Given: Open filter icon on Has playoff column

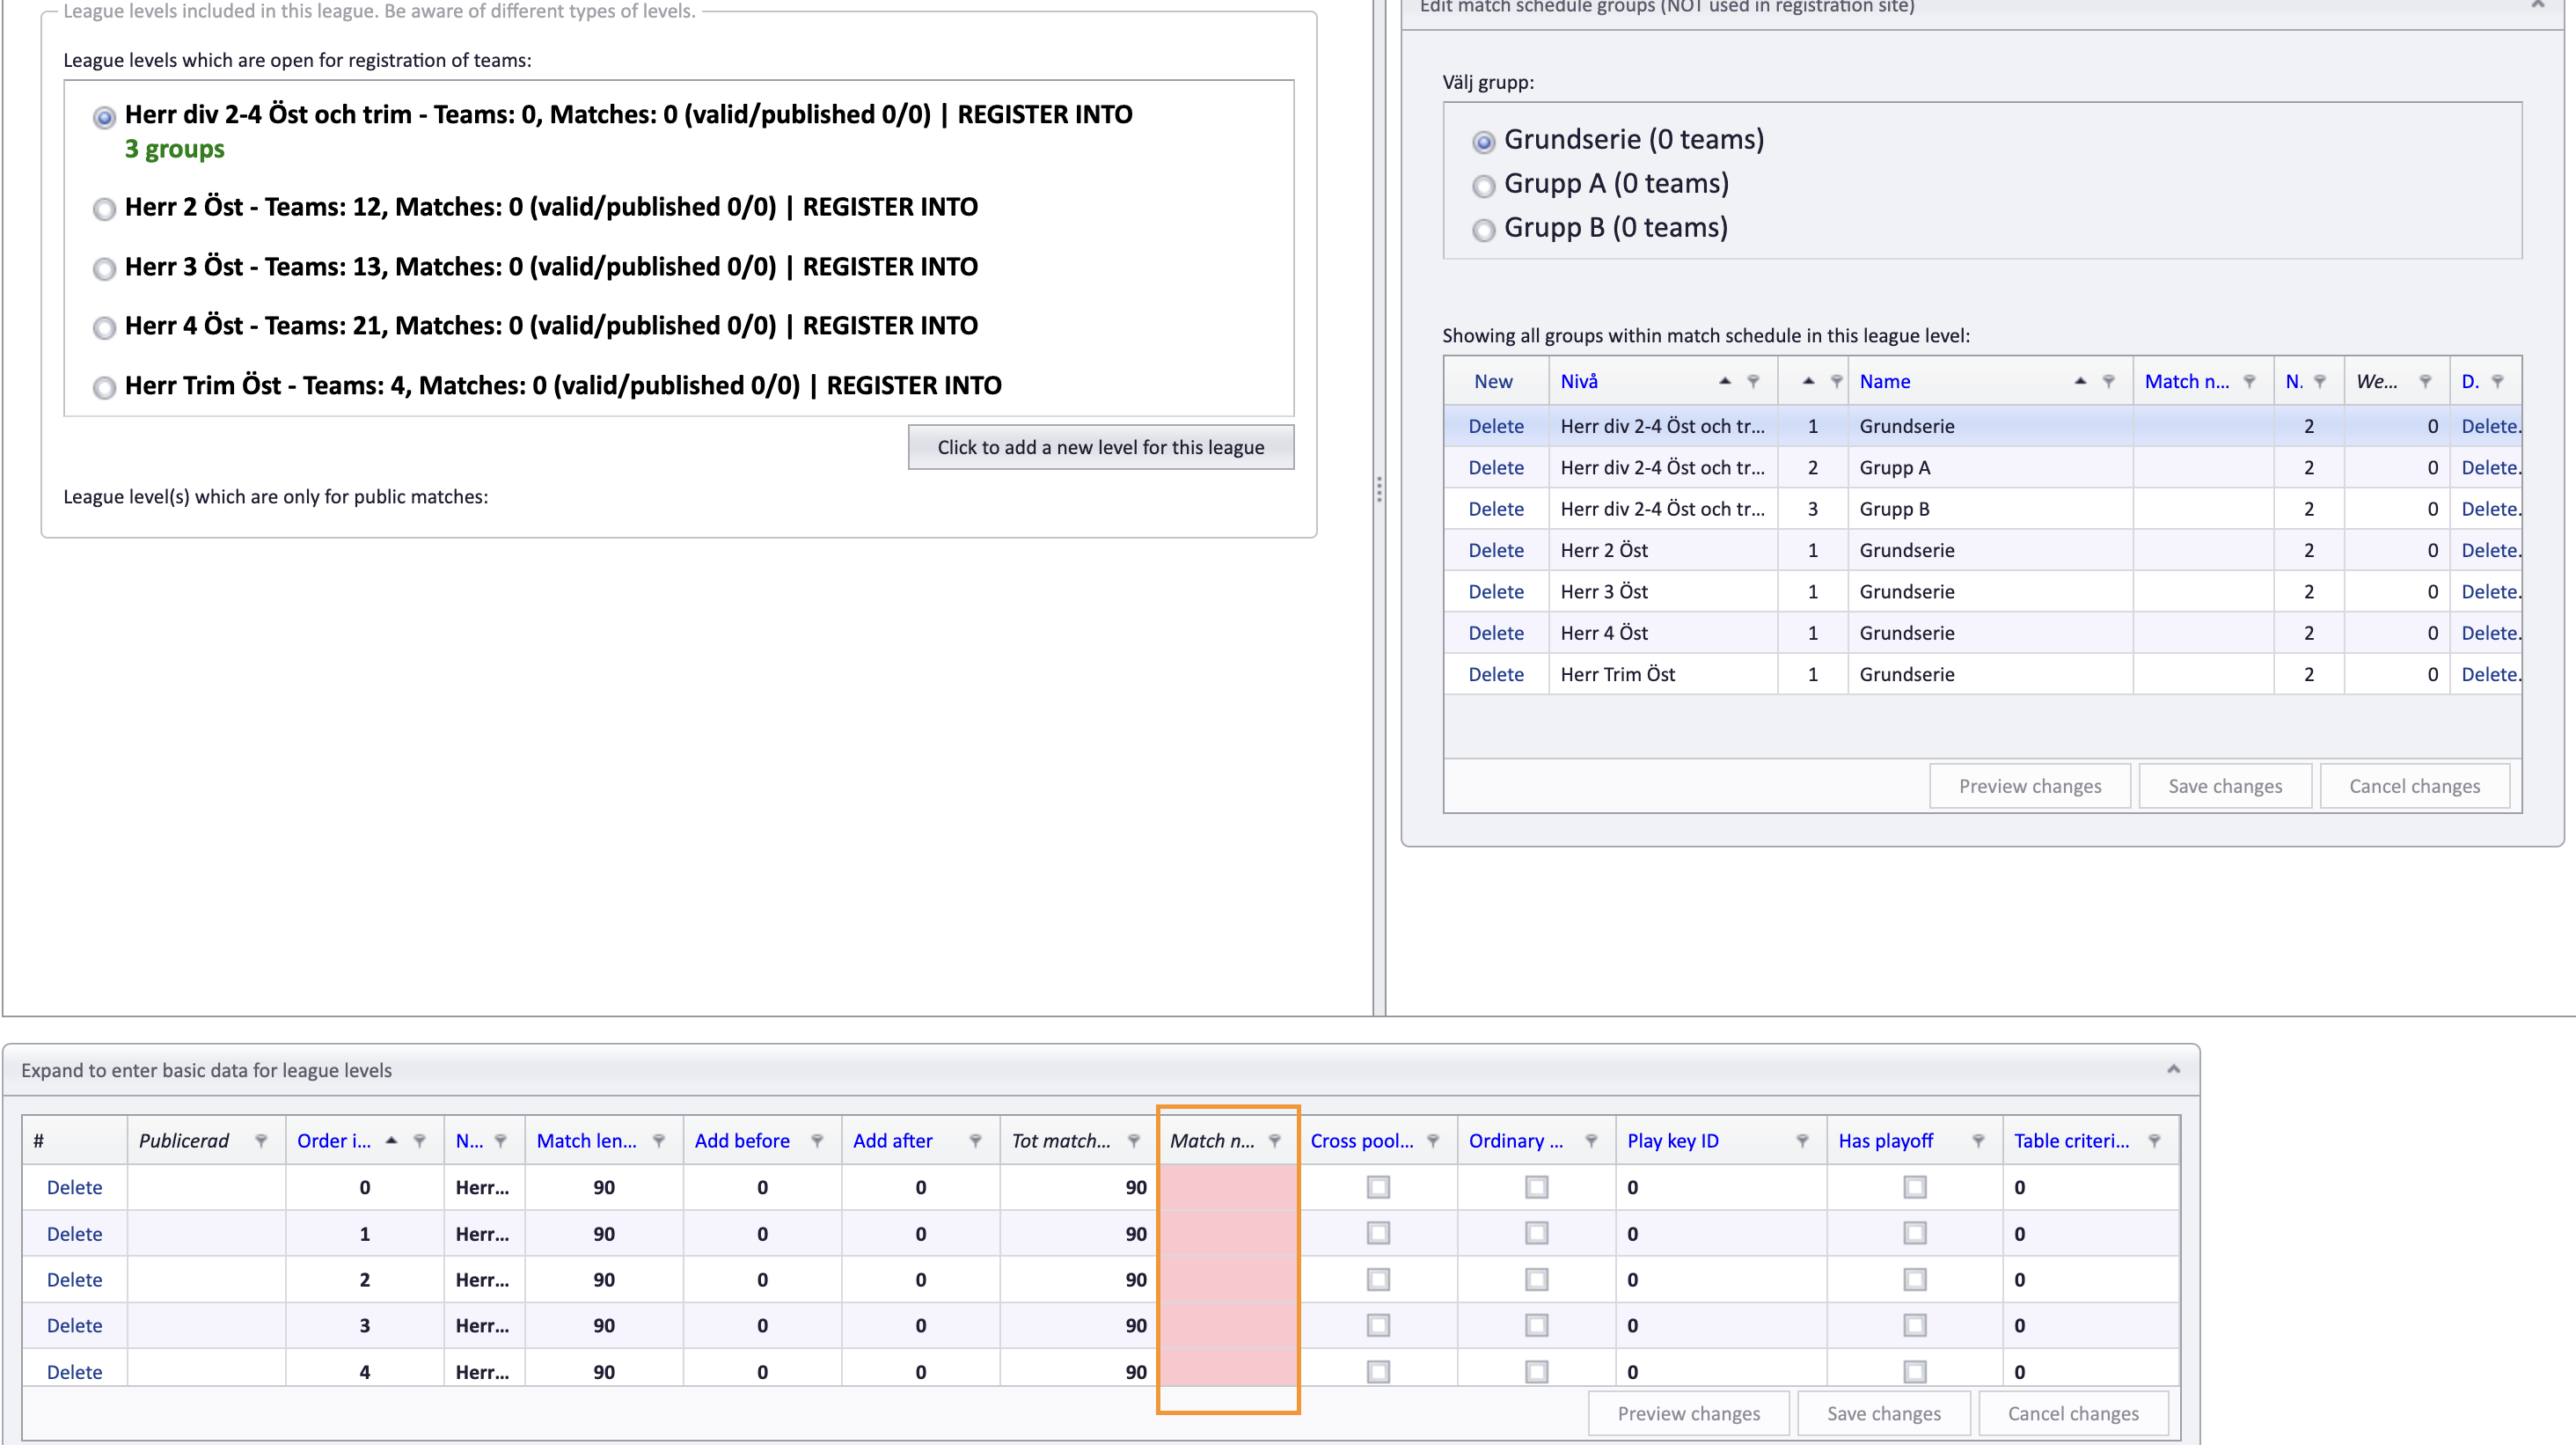Looking at the screenshot, I should pyautogui.click(x=1977, y=1141).
